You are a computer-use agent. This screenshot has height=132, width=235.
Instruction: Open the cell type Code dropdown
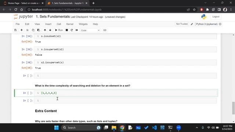coord(90,30)
